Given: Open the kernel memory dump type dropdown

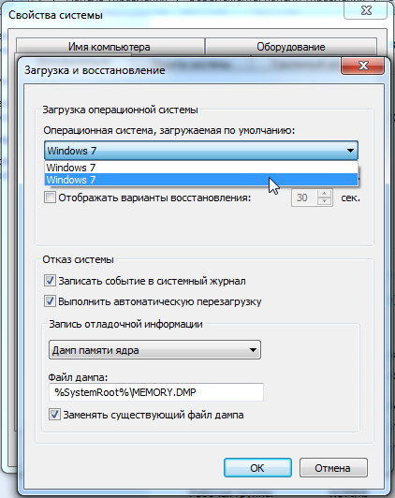Looking at the screenshot, I should pos(155,350).
